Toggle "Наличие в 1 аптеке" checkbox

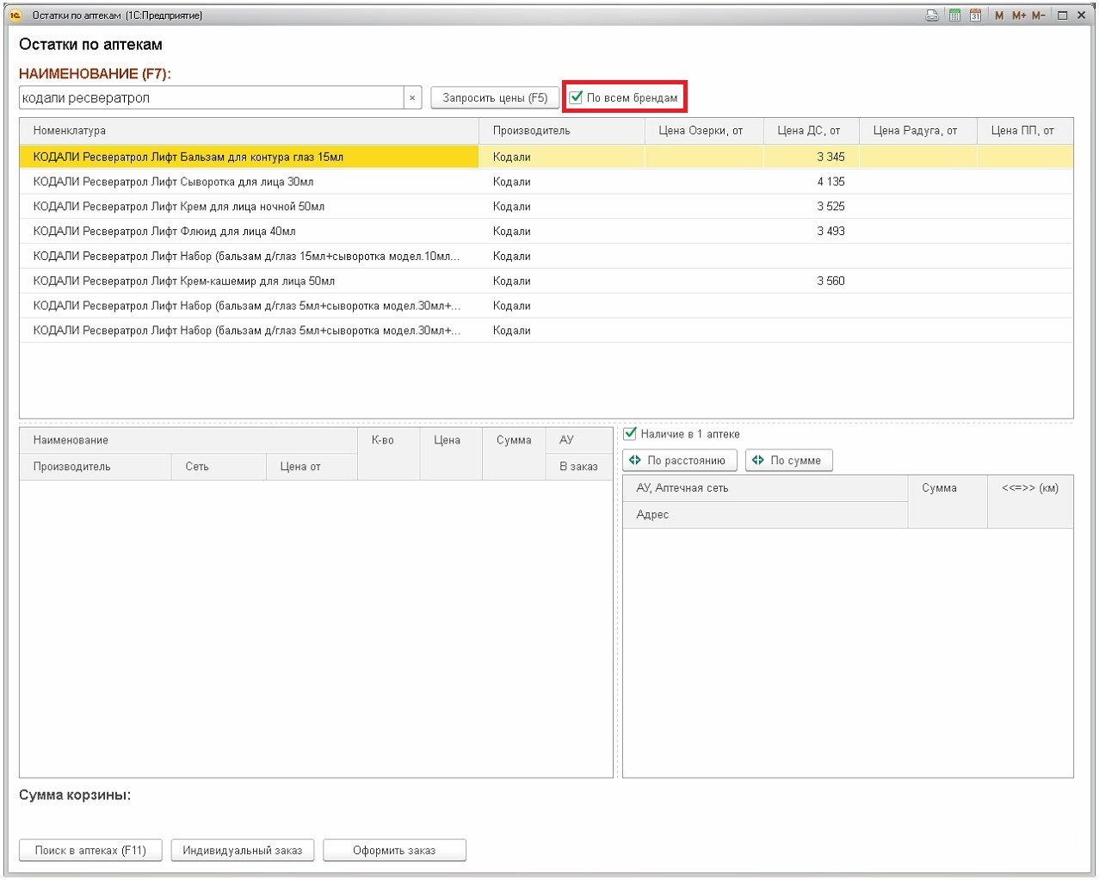coord(630,434)
